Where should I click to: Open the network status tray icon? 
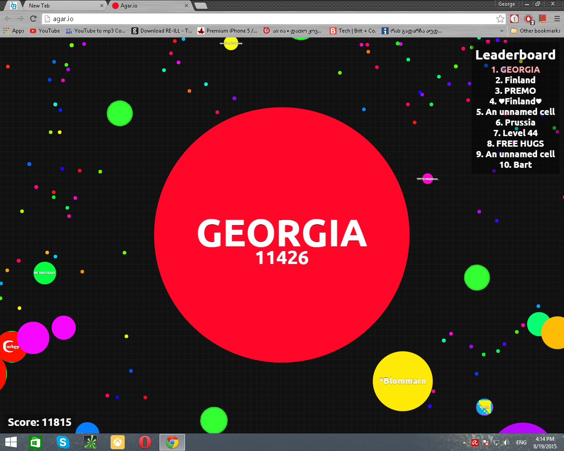click(496, 443)
